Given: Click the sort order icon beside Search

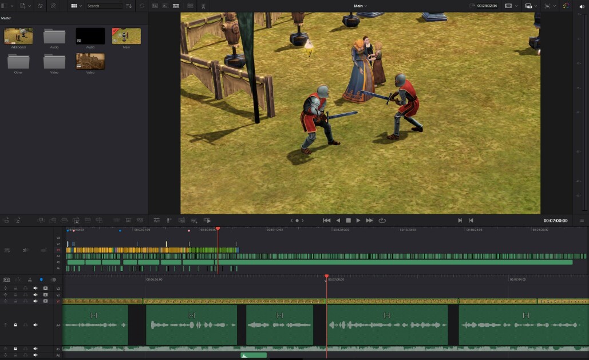Looking at the screenshot, I should tap(128, 6).
